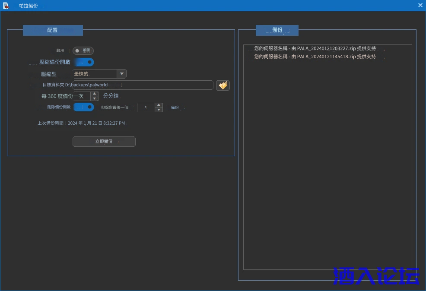The image size is (426, 291).
Task: Click the 最快的 compression type text box
Action: pos(95,74)
